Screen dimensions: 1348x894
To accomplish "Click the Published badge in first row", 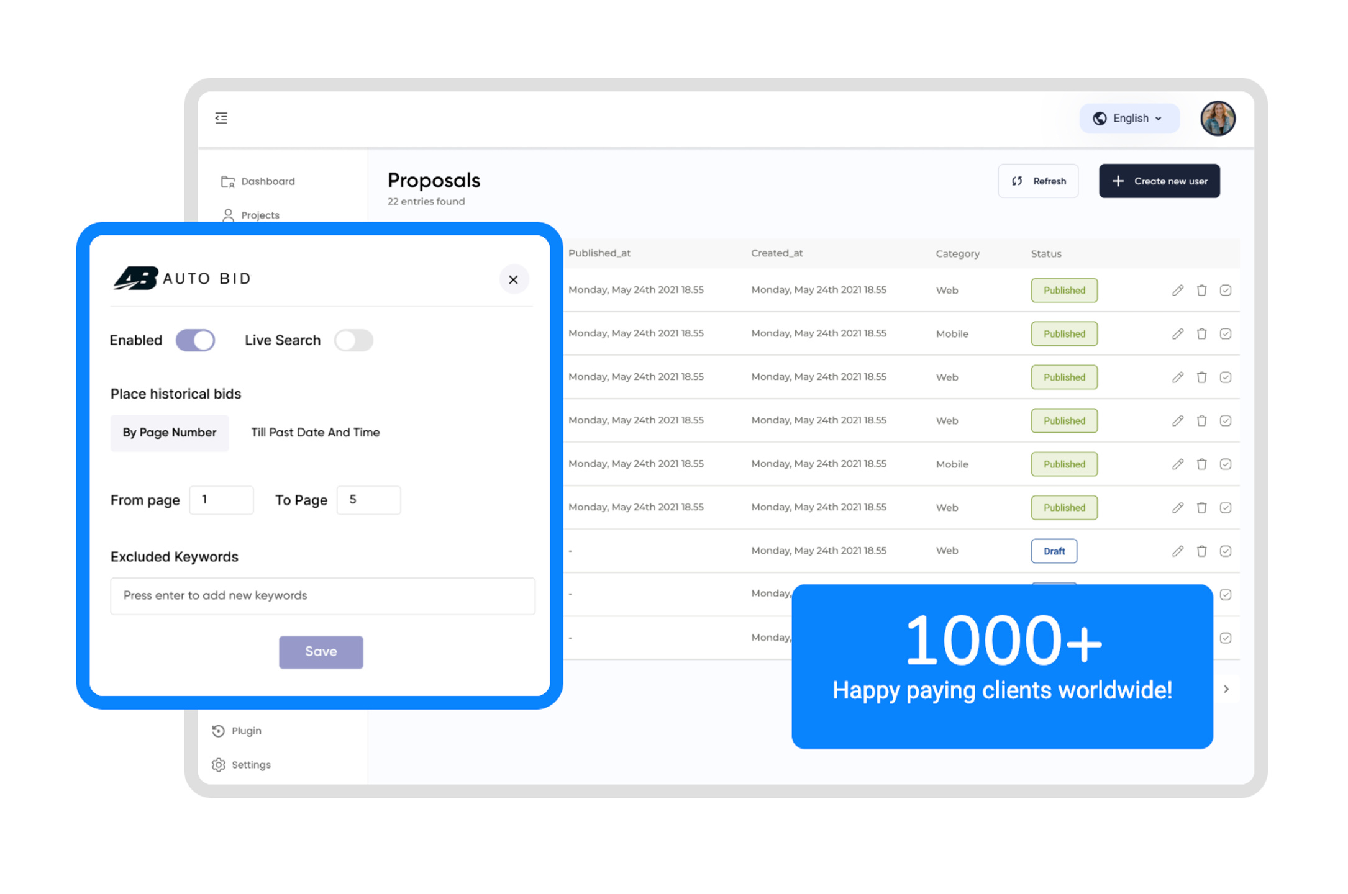I will [x=1064, y=291].
